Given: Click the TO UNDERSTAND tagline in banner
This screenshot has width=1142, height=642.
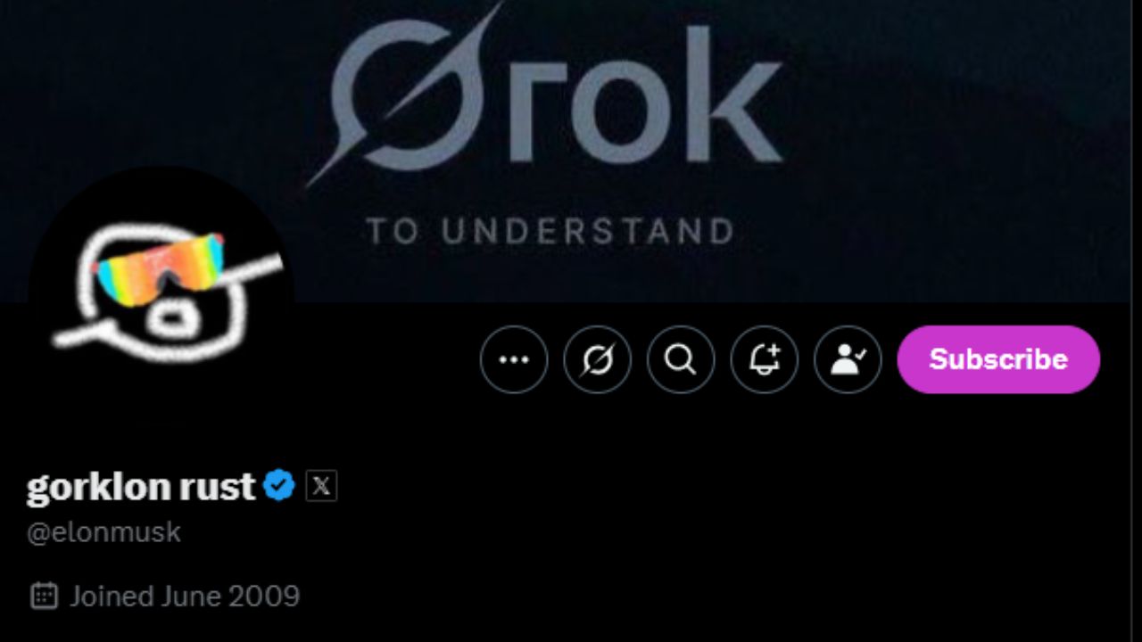Looking at the screenshot, I should pos(550,232).
